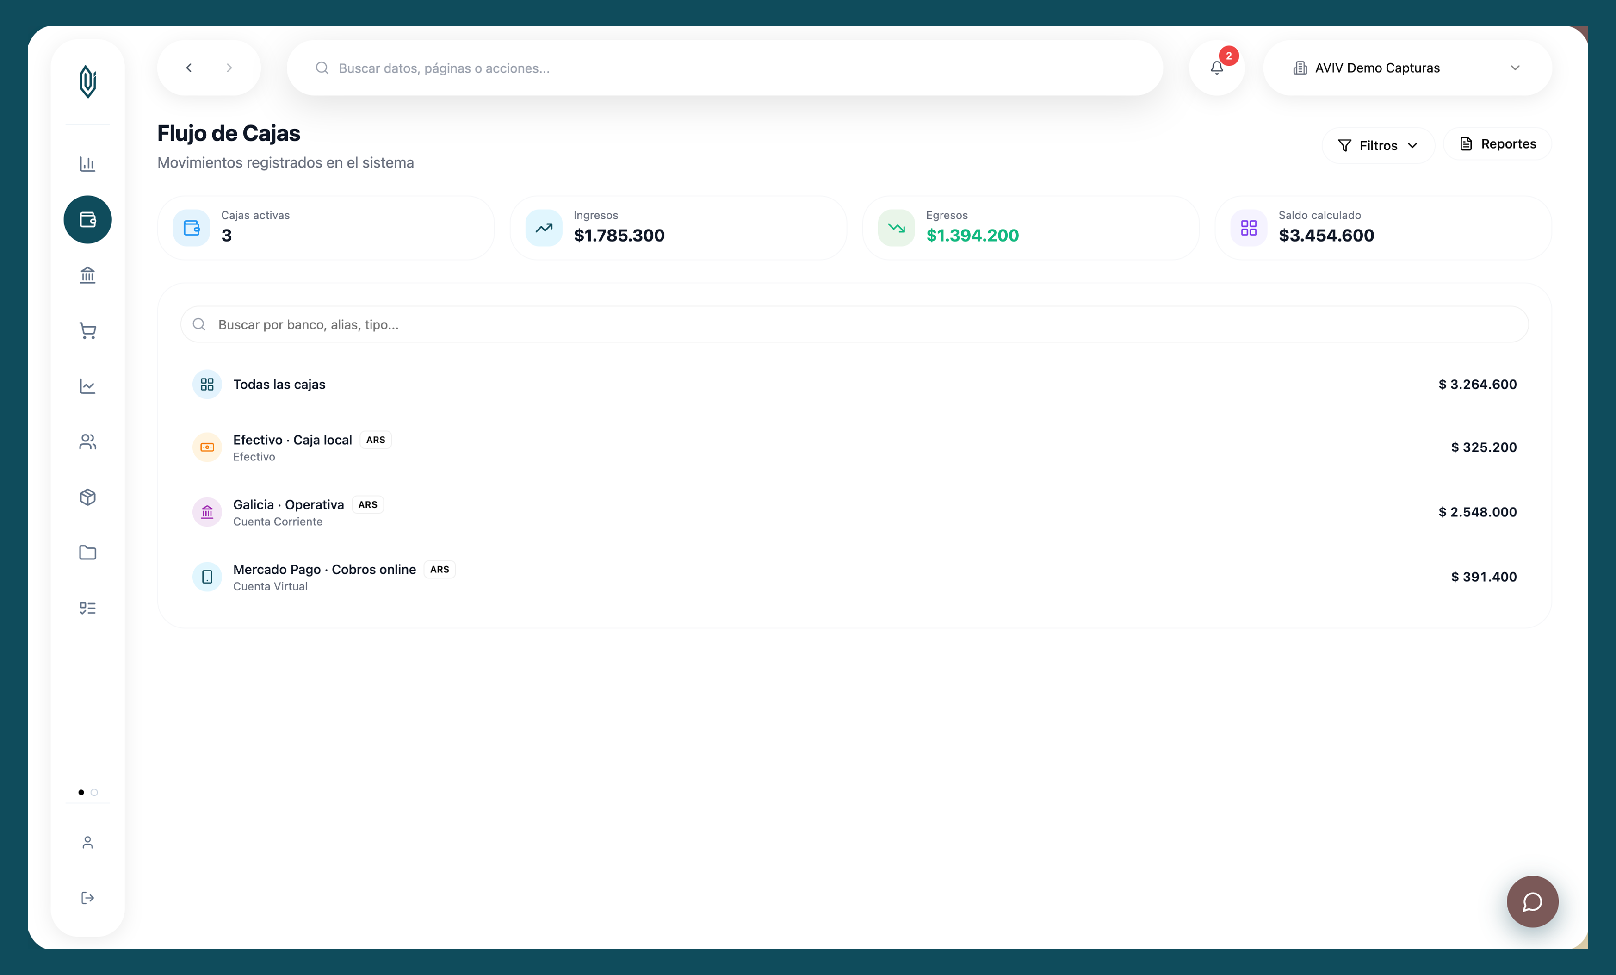The width and height of the screenshot is (1616, 975).
Task: Click the $ 3.264.600 total balance
Action: pyautogui.click(x=1478, y=385)
